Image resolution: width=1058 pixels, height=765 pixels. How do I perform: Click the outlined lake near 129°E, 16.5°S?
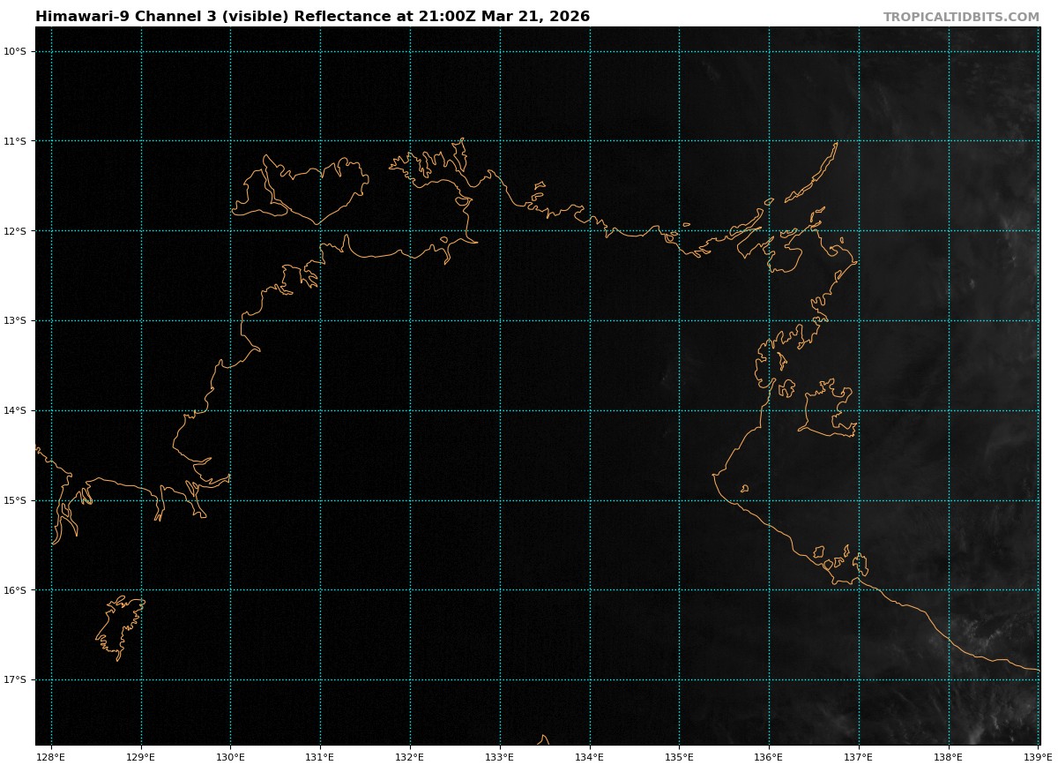point(119,626)
